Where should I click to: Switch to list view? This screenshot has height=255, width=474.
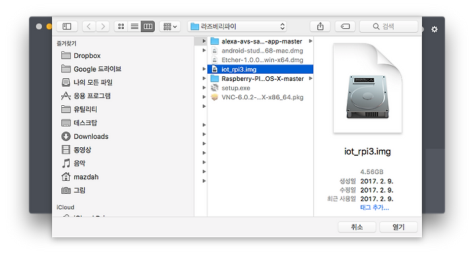(134, 26)
